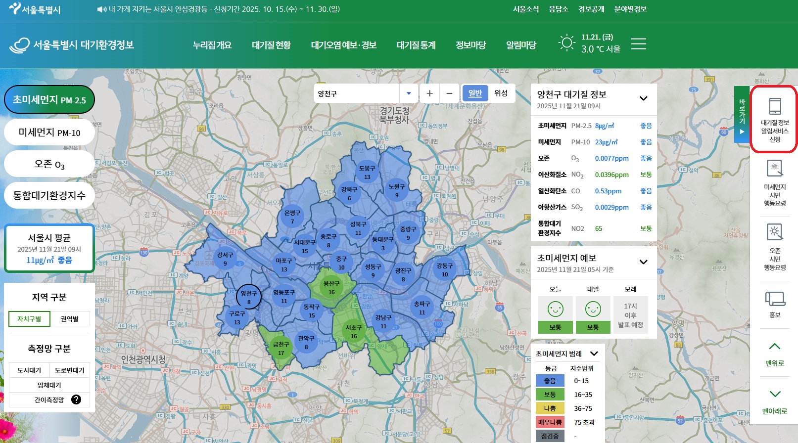798x443 pixels.
Task: Click the 맨위로 scroll-to-top arrow
Action: (x=774, y=347)
